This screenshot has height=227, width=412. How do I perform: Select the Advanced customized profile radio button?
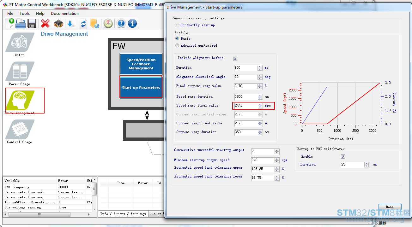click(177, 45)
